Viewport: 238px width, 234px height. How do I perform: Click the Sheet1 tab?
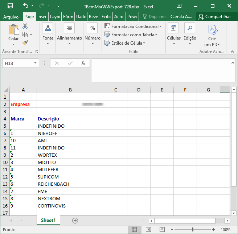(48, 220)
